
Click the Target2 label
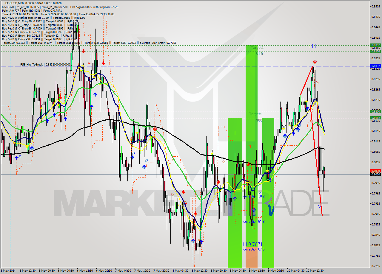(257, 47)
